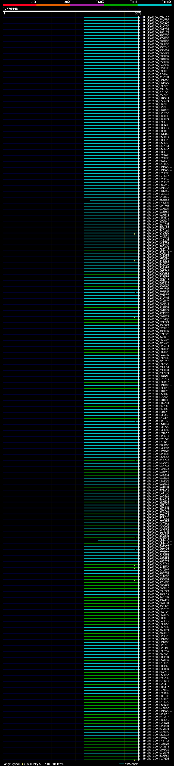Click the UniRef100_B1LXI6 label
This screenshot has height=766, width=174.
click(x=156, y=717)
